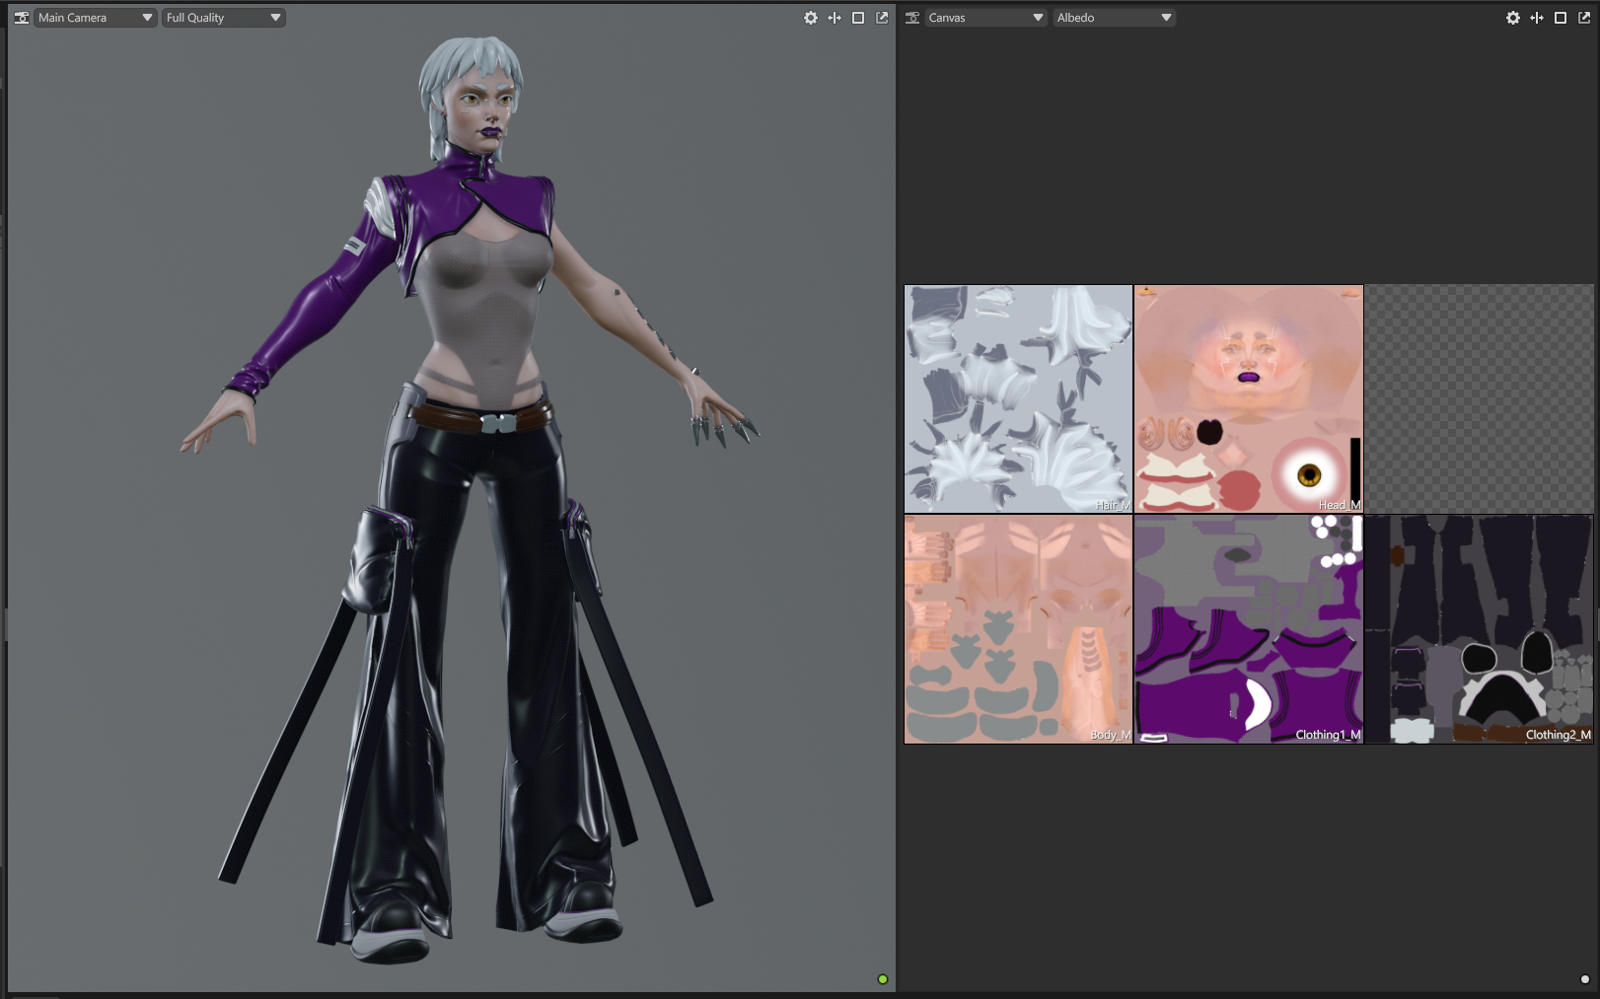Select the Head_M texture tile
Screen dimensions: 1600x999
[1248, 398]
